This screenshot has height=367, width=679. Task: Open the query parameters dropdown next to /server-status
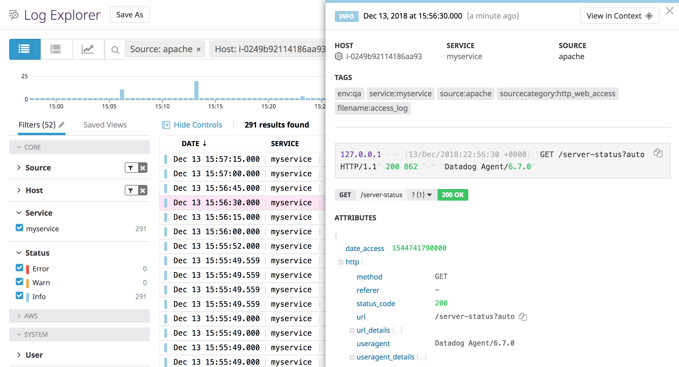tap(420, 195)
